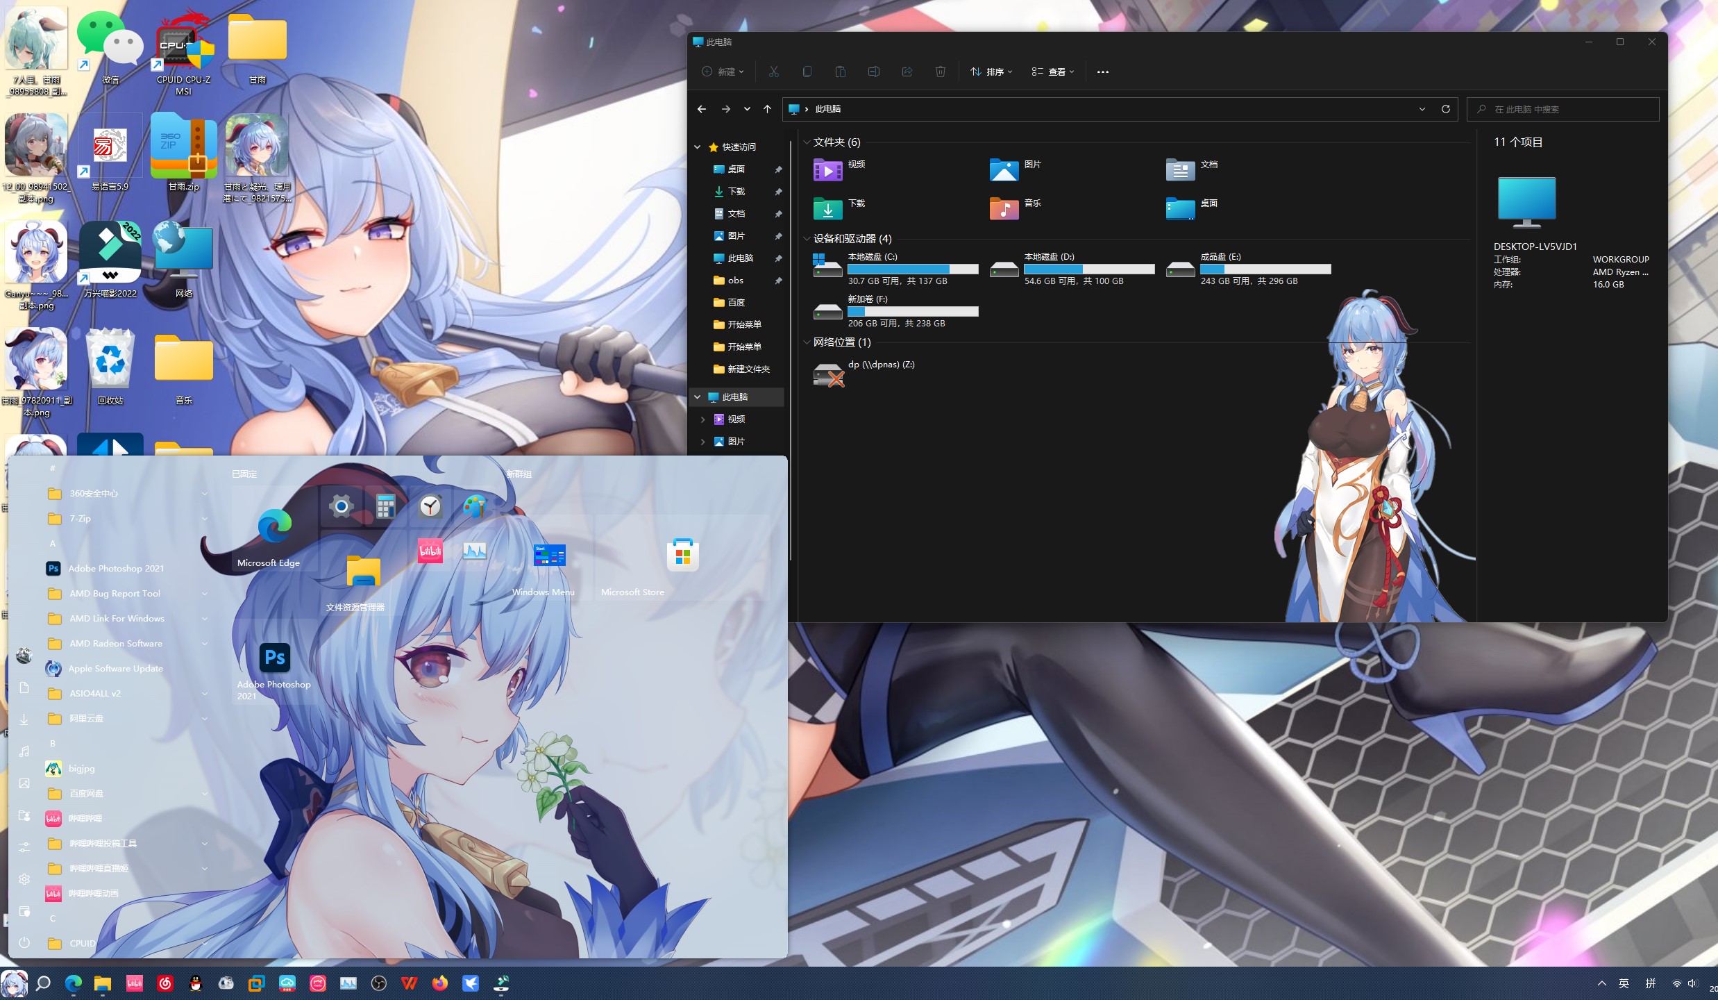This screenshot has width=1718, height=1000.
Task: Open the View (查看) dropdown menu
Action: click(1052, 72)
